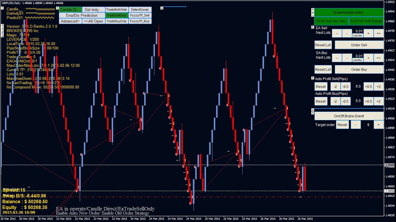The height and width of the screenshot is (222, 396).
Task: Click +0.5 for Auto Profit Sell
Action: click(x=368, y=87)
